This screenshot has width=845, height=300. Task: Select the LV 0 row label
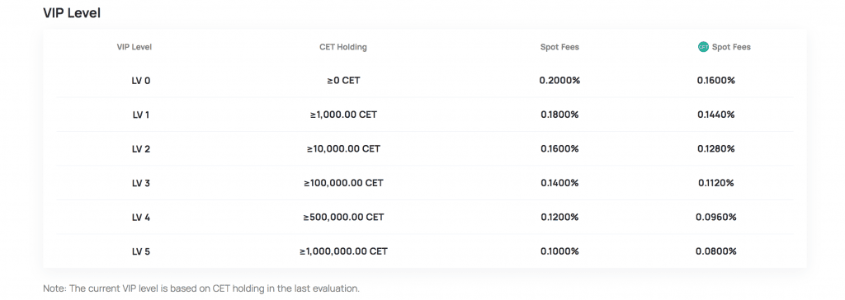pyautogui.click(x=141, y=81)
